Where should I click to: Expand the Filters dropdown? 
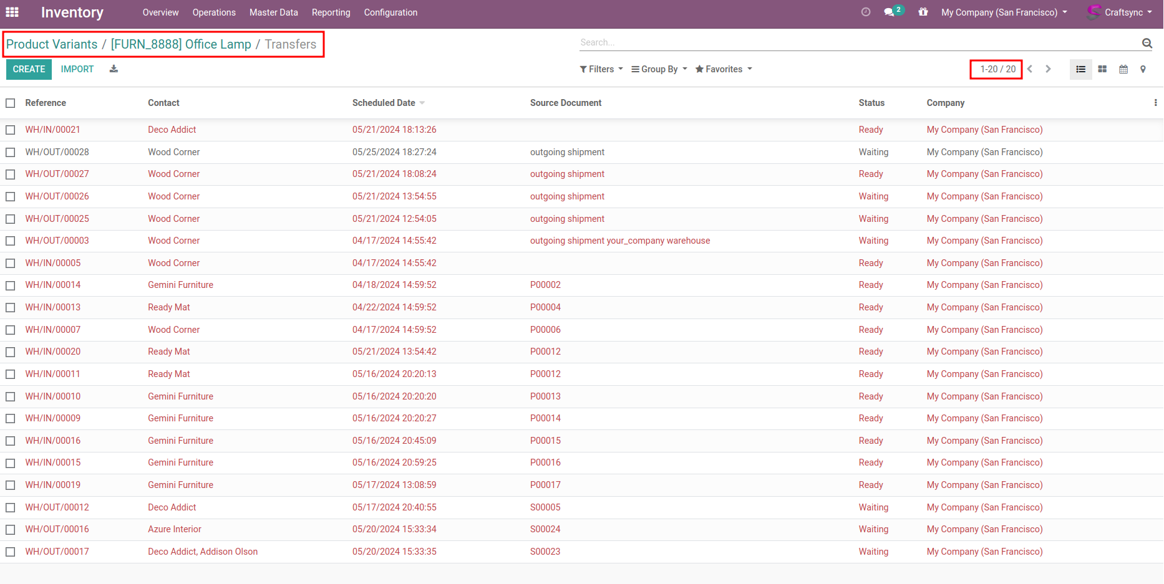(x=601, y=69)
